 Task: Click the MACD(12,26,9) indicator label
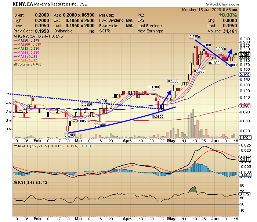(34, 146)
